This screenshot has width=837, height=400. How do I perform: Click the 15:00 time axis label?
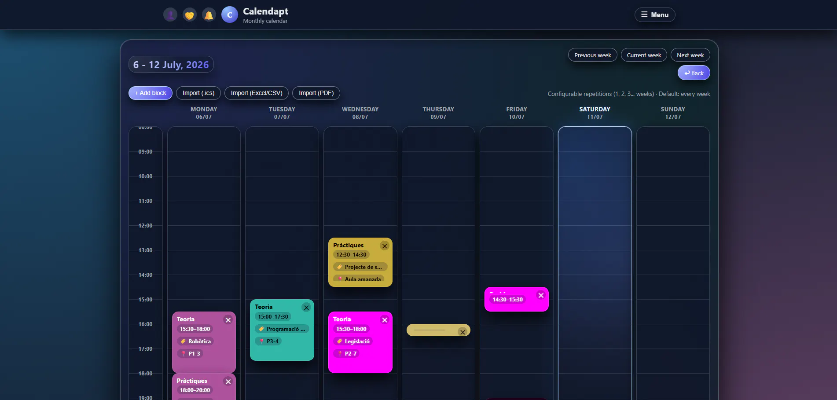pos(145,299)
